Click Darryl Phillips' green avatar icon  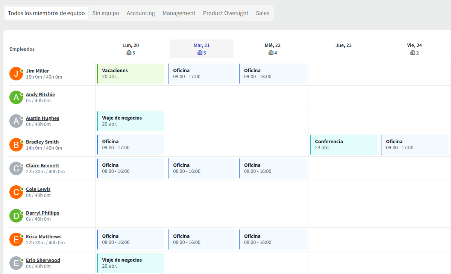pyautogui.click(x=16, y=216)
